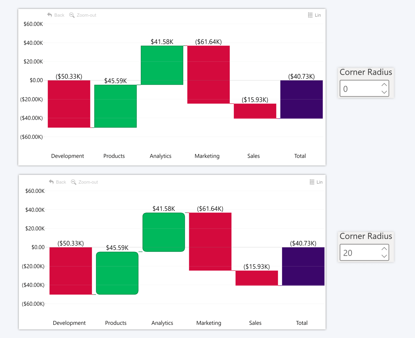Click the Development axis label in the rounded-corner chart
This screenshot has height=338, width=415.
(69, 323)
